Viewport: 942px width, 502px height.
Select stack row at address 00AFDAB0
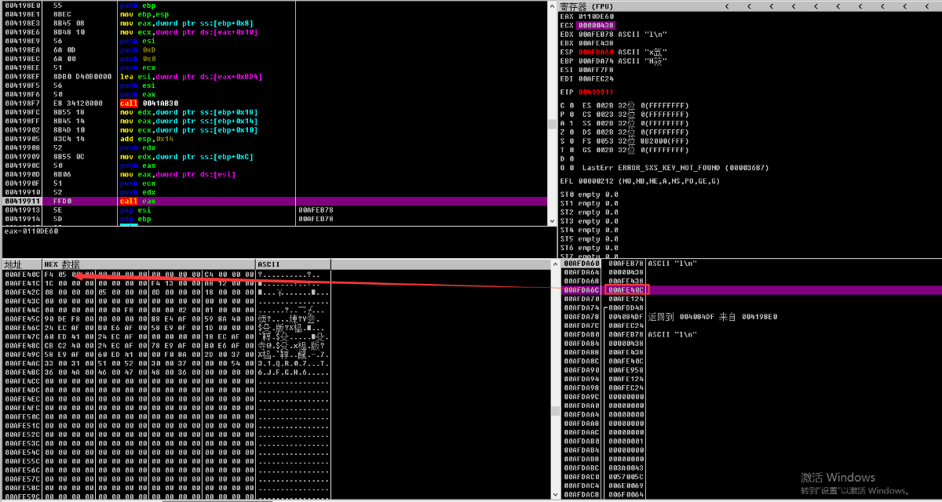point(752,442)
